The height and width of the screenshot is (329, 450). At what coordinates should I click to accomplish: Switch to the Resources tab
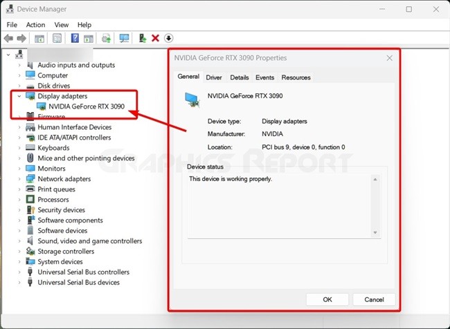(296, 77)
